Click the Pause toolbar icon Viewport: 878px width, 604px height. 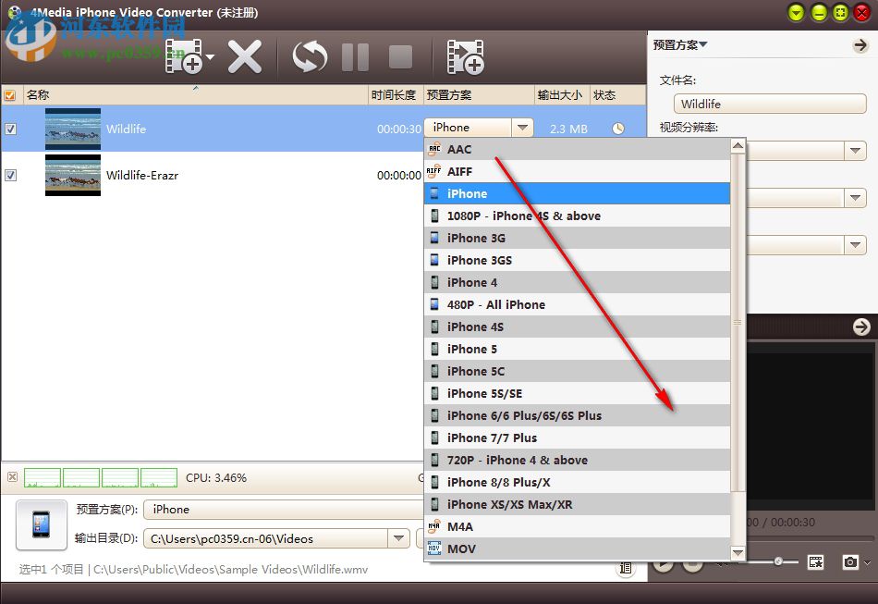[x=355, y=55]
